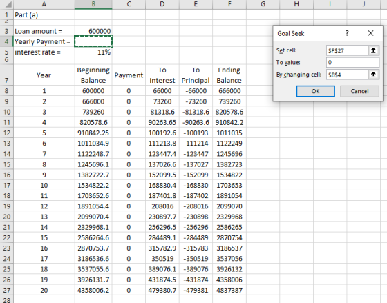Select column H header
The height and width of the screenshot is (303, 387).
coord(296,4)
